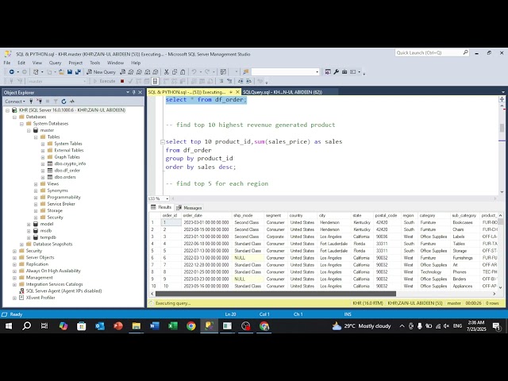Screen dimensions: 508x381
Task: Click the Save file icon in toolbar
Action: [x=70, y=72]
